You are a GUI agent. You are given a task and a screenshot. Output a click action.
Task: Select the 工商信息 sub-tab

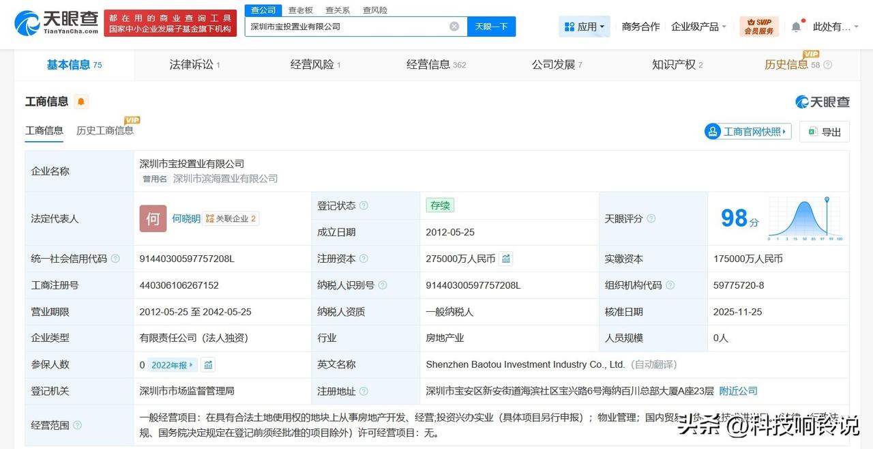pos(44,130)
